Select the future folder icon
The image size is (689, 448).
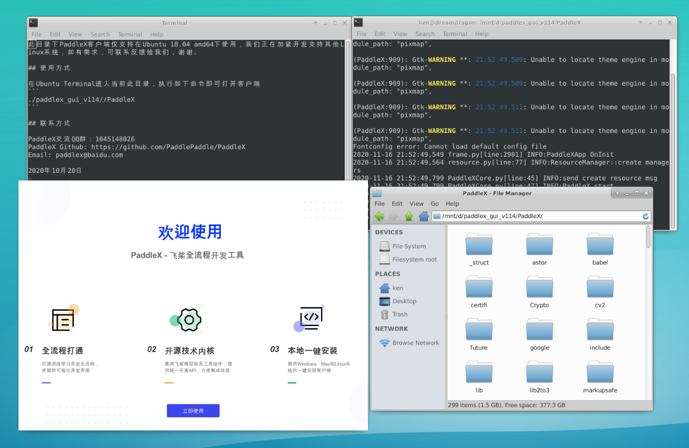[x=479, y=330]
